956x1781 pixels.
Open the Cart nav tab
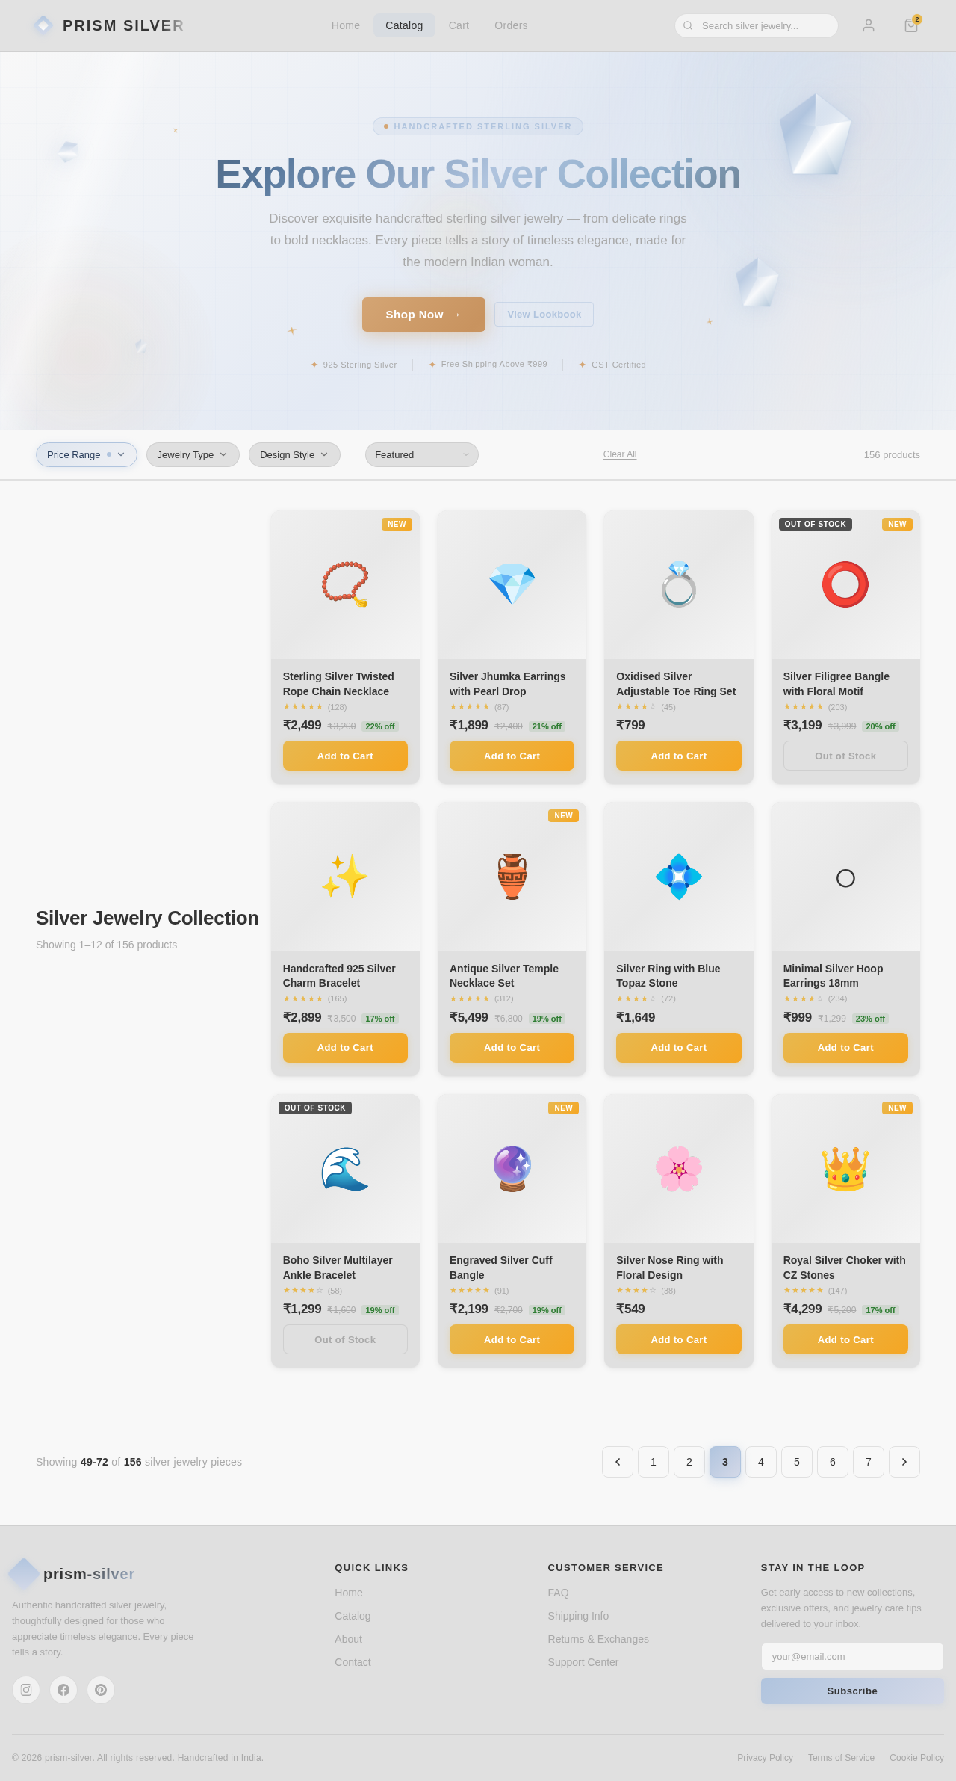coord(459,25)
